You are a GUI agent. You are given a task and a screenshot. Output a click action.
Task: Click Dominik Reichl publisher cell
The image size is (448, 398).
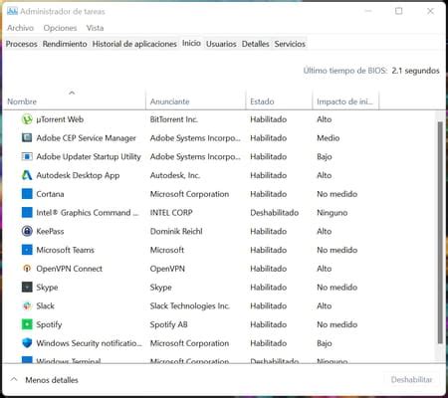[176, 231]
